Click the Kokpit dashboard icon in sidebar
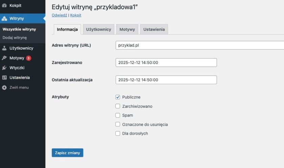Image resolution: width=284 pixels, height=168 pixels. (4, 5)
